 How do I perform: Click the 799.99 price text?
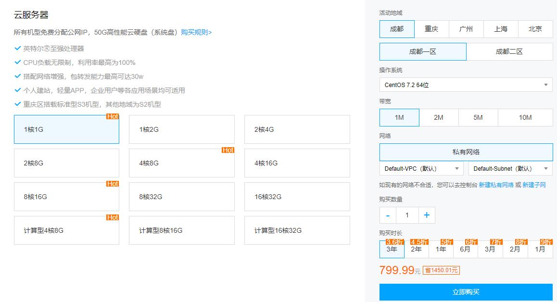pyautogui.click(x=397, y=270)
